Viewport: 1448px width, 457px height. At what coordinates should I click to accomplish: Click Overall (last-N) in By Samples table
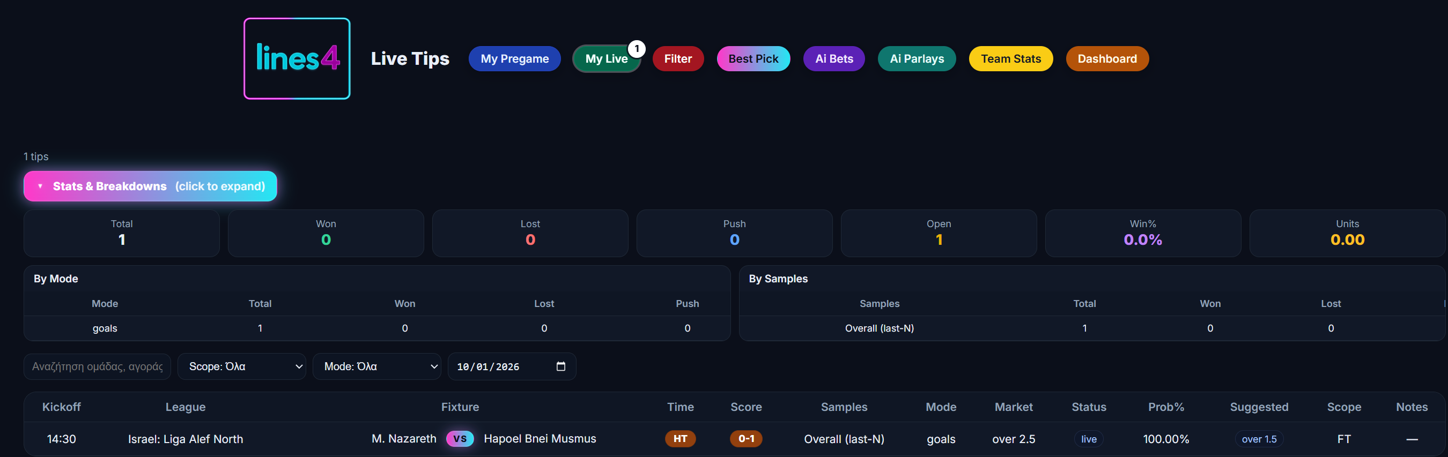(x=879, y=328)
